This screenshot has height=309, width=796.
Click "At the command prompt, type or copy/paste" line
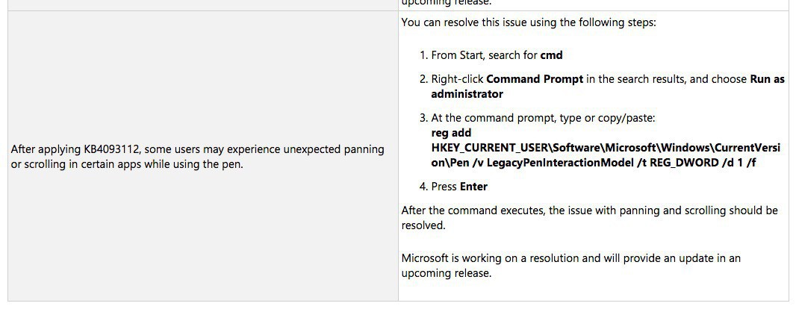click(542, 118)
